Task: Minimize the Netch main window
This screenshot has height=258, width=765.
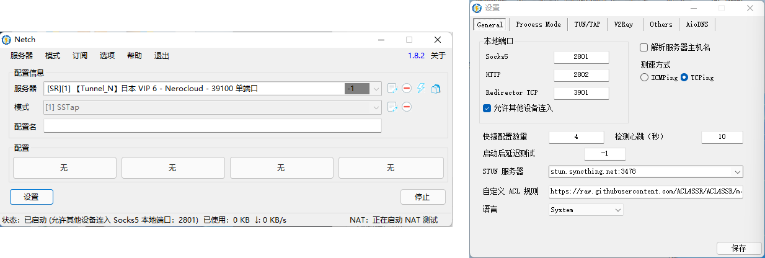Action: point(381,40)
